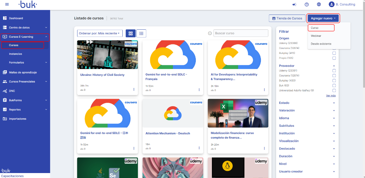Click the Buscar curso search field

coord(241,33)
